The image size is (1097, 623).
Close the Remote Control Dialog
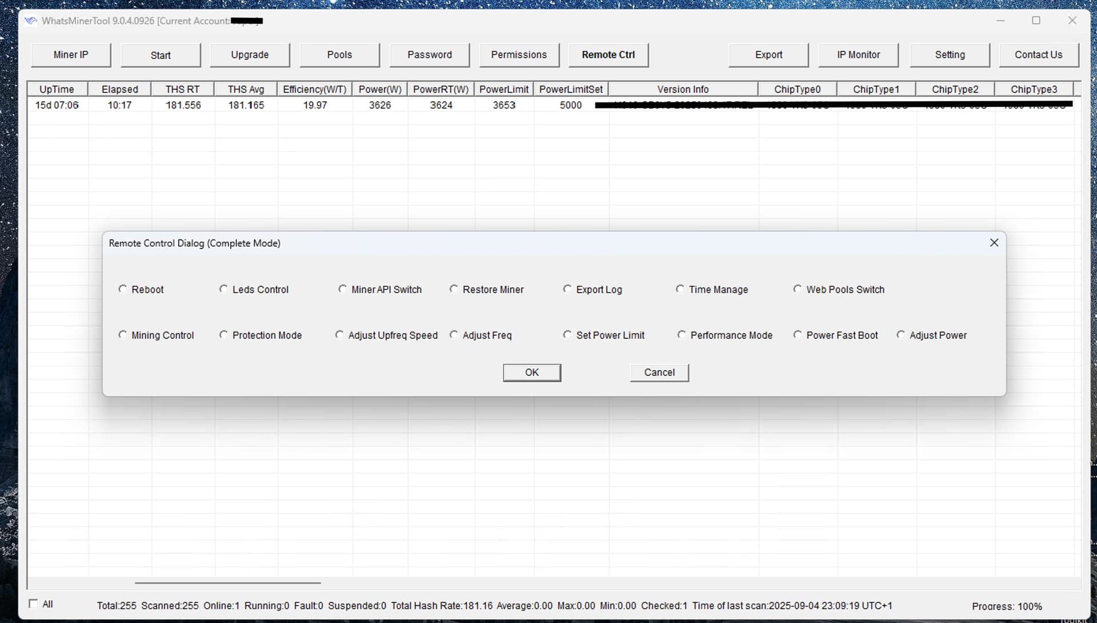coord(994,243)
